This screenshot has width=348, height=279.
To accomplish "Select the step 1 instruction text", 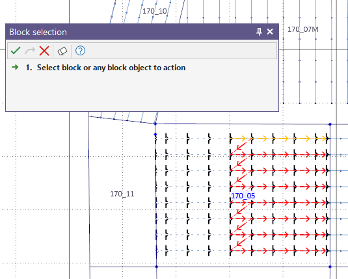I will point(105,68).
